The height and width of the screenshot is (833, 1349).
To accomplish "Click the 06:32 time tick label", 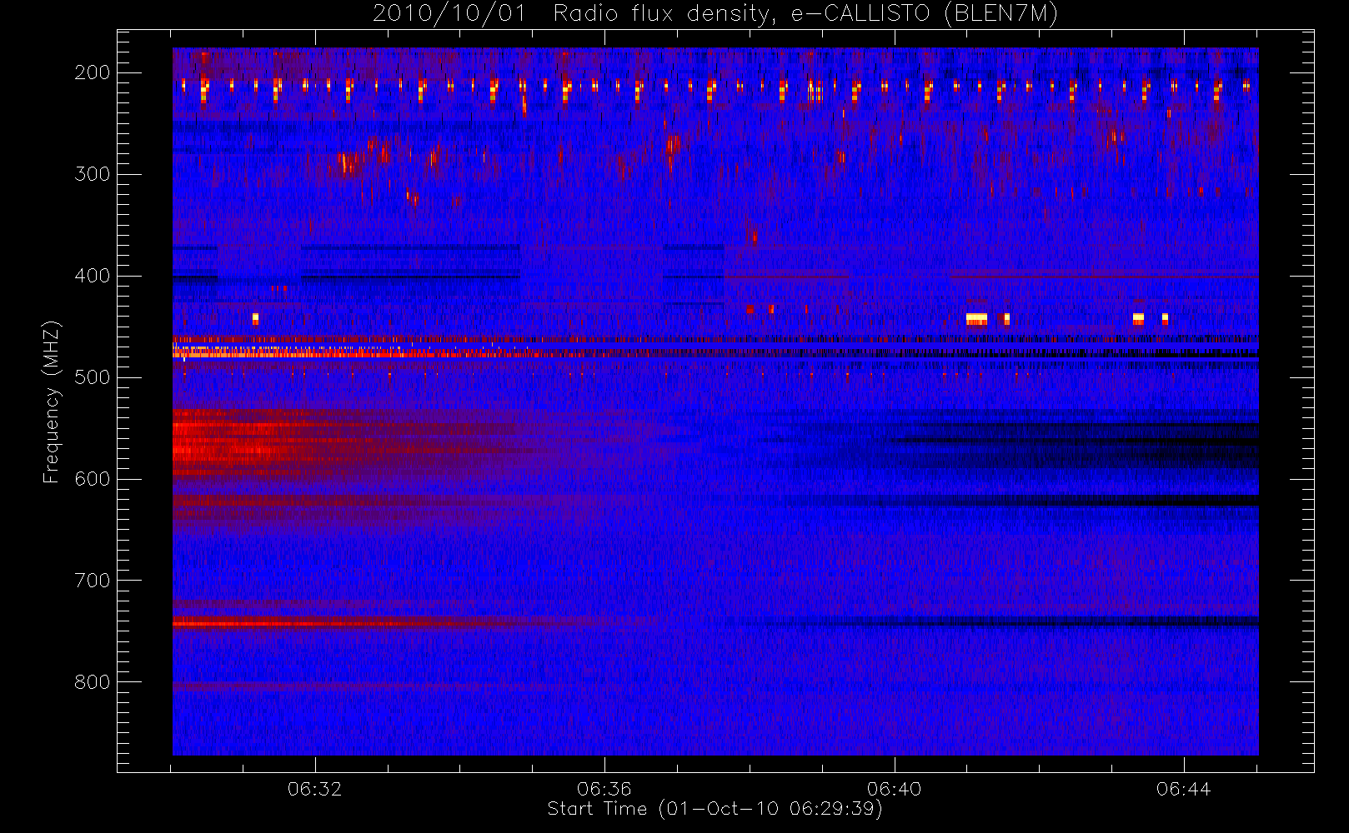I will coord(315,789).
